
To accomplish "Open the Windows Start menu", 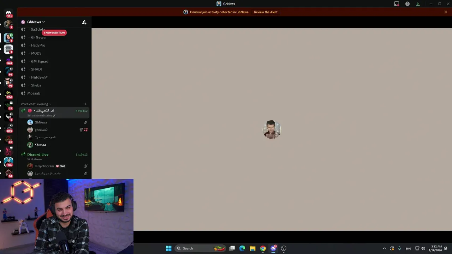I will coord(168,248).
